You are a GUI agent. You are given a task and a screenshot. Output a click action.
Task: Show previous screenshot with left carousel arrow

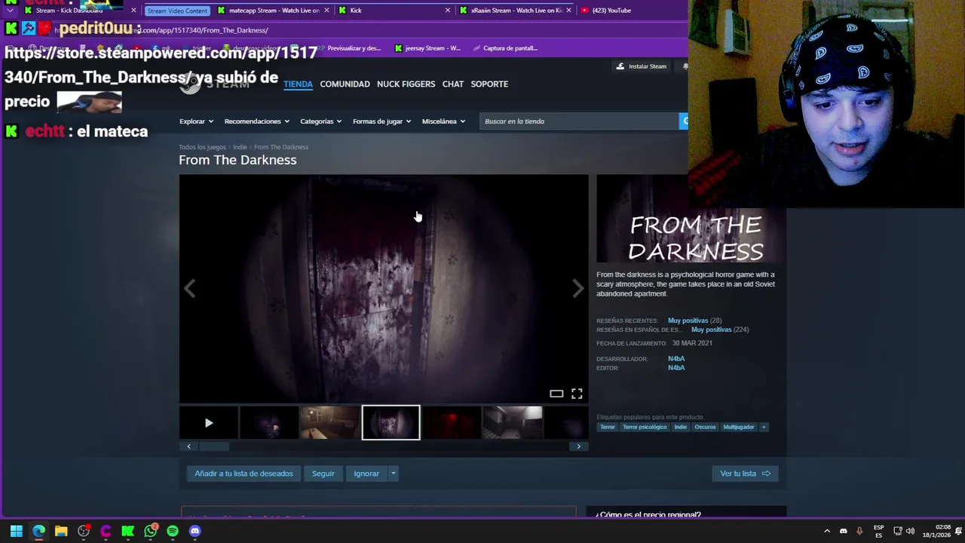click(190, 289)
